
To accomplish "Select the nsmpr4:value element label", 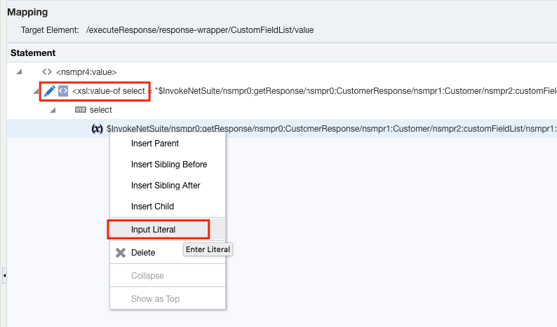I will 86,72.
